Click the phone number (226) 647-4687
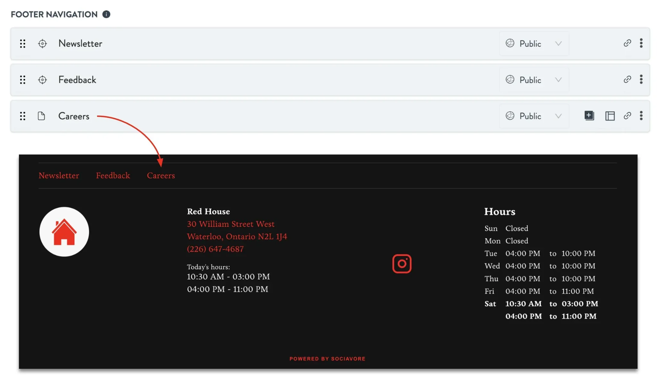The image size is (657, 390). pyautogui.click(x=215, y=249)
